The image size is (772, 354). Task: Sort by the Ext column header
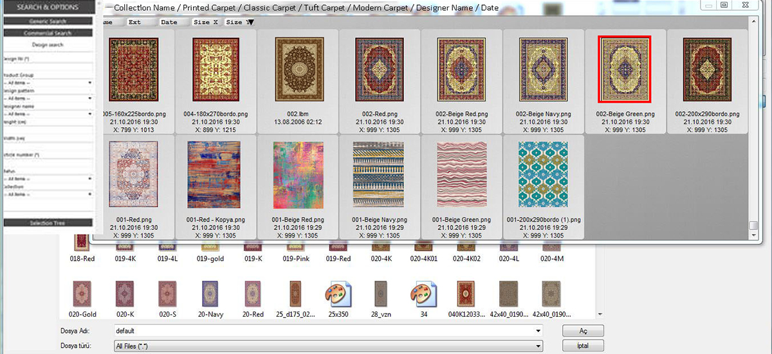[134, 22]
